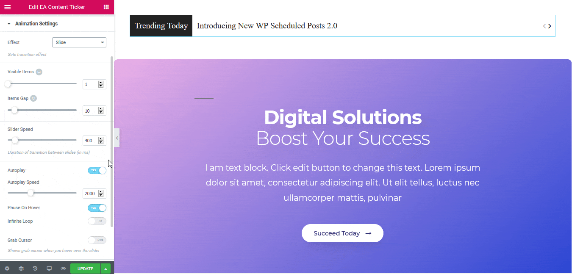Enable the Infinite Loop toggle
Viewport: 572px width, 274px height.
[97, 221]
